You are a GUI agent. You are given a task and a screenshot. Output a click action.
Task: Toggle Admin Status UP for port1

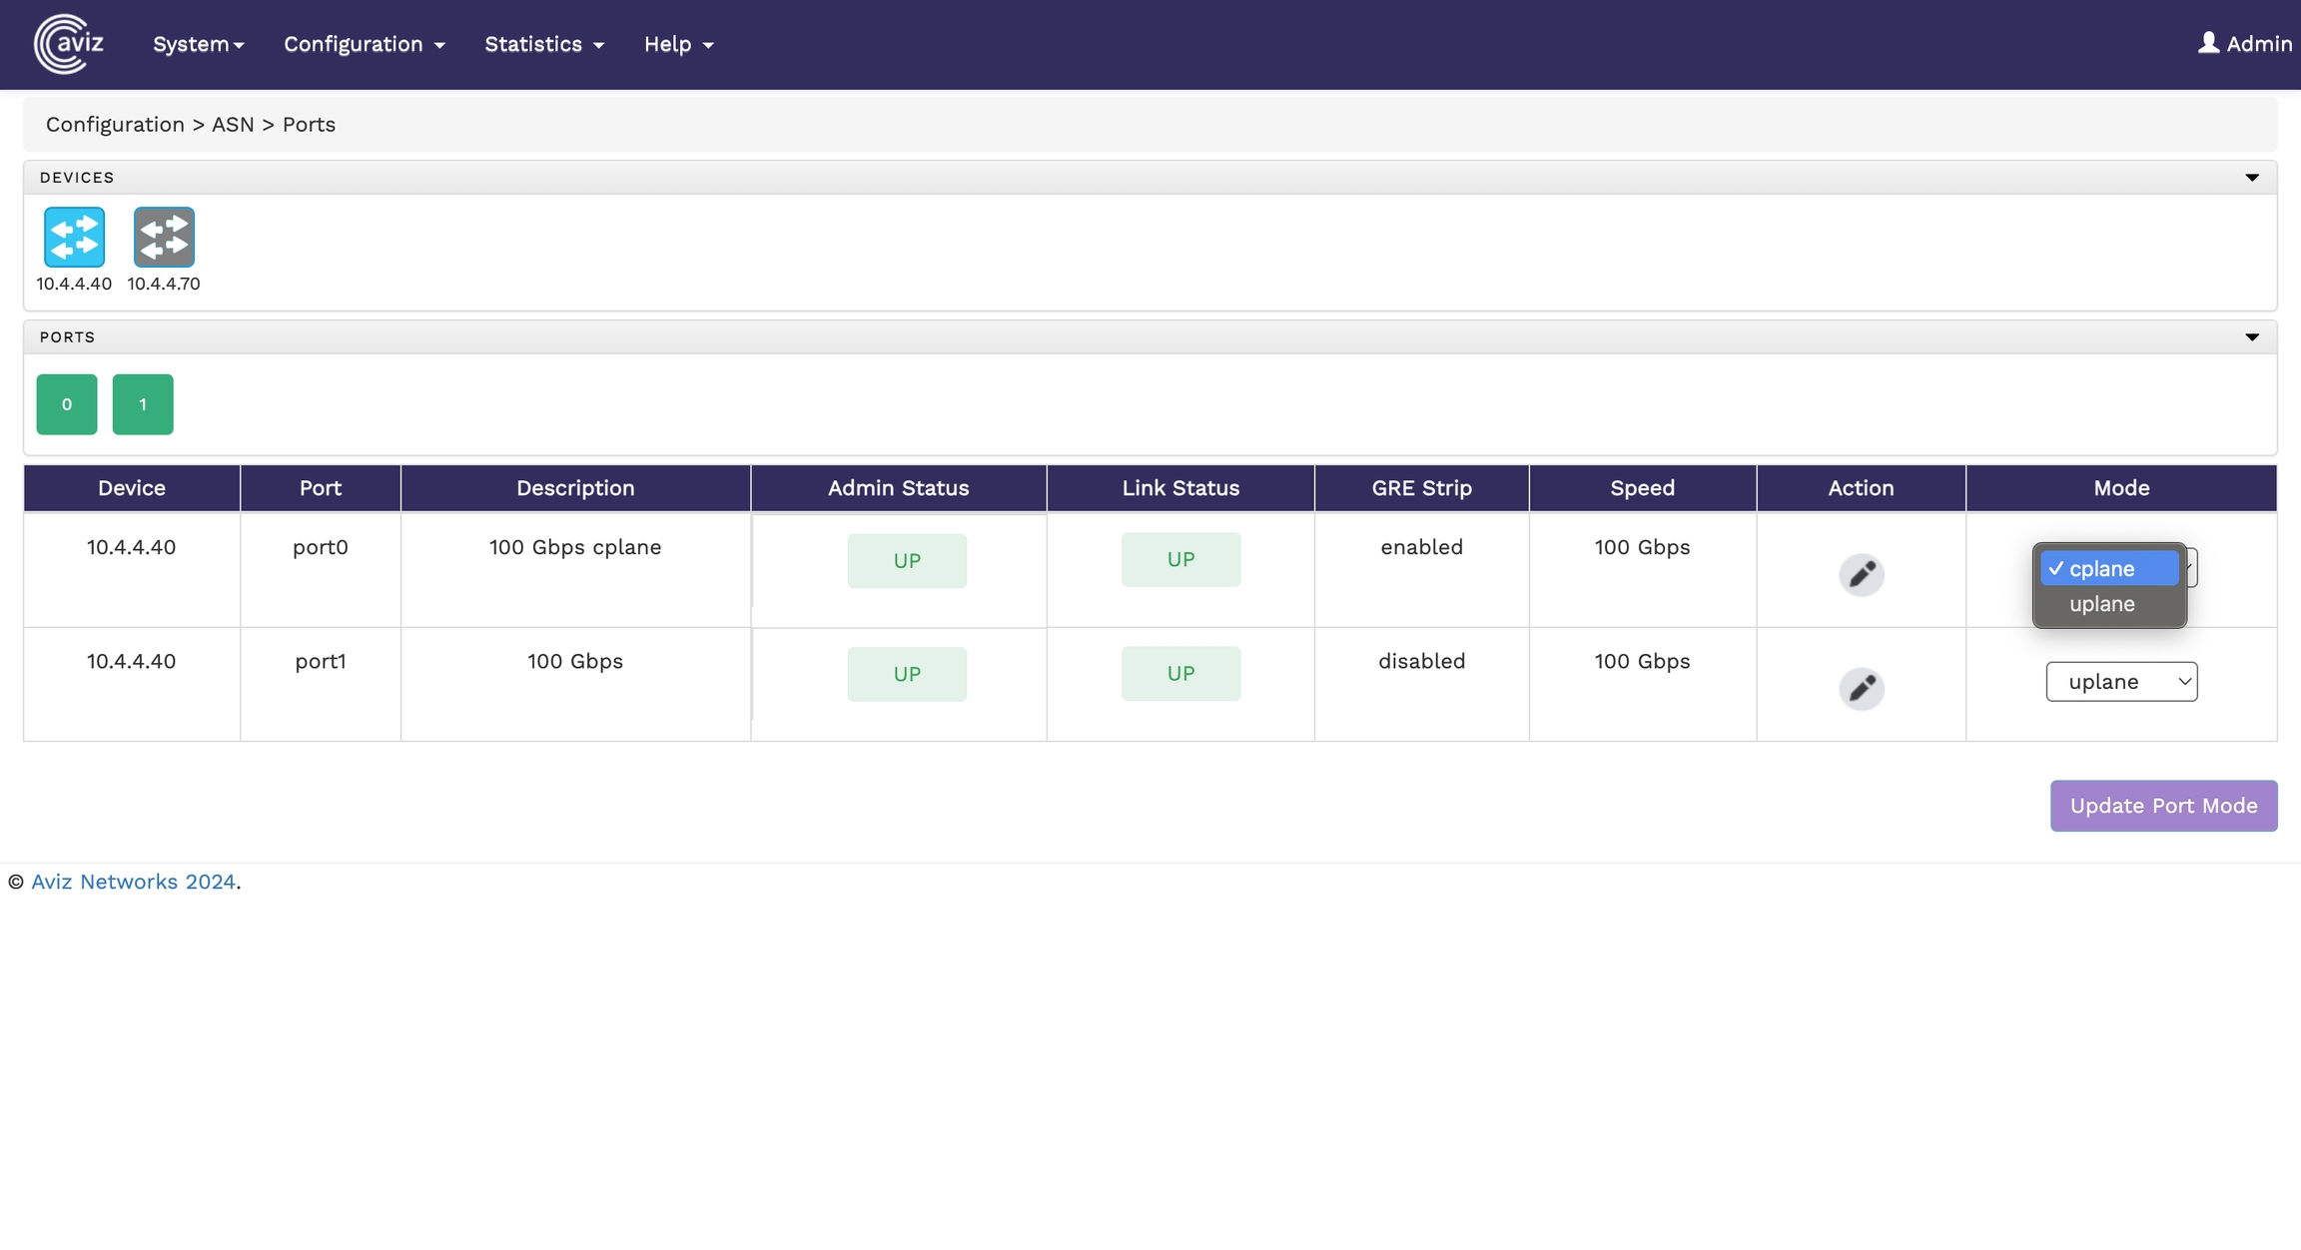(x=906, y=674)
